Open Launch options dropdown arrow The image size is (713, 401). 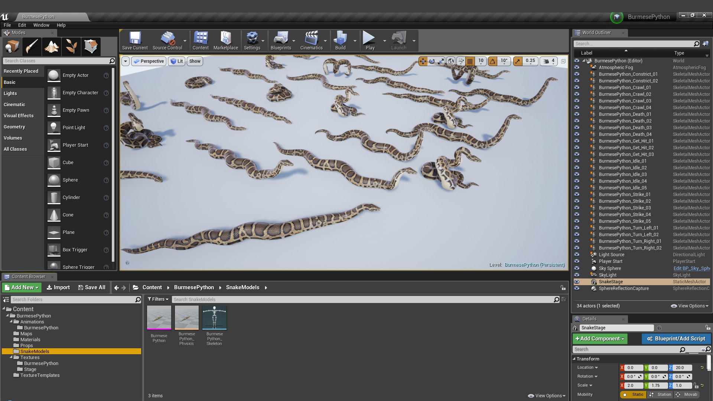coord(414,41)
